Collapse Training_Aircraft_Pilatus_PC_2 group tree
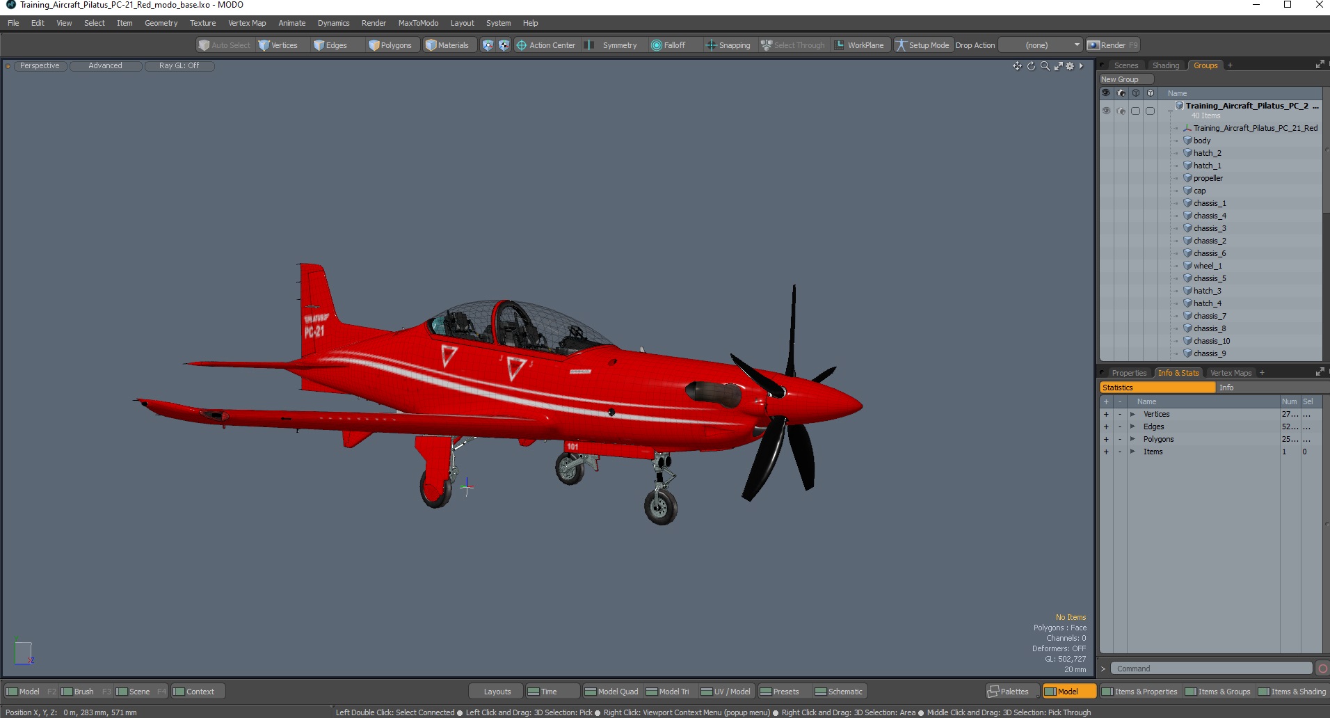 [1171, 111]
